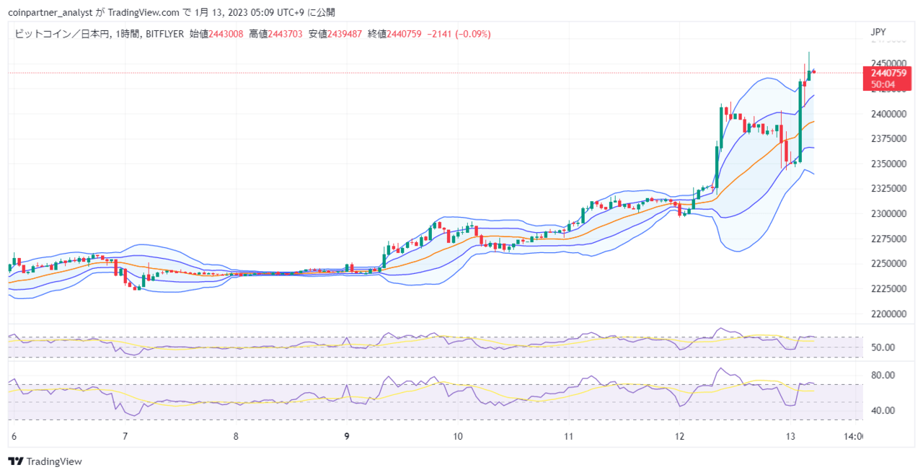Click the −2141 (−0.09%) change value
923x475 pixels.
pos(458,34)
